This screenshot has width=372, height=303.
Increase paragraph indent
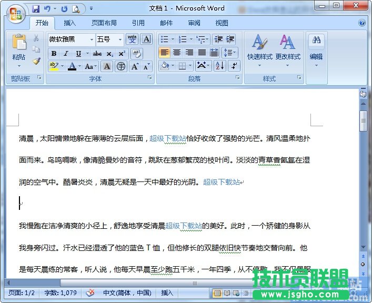point(230,39)
